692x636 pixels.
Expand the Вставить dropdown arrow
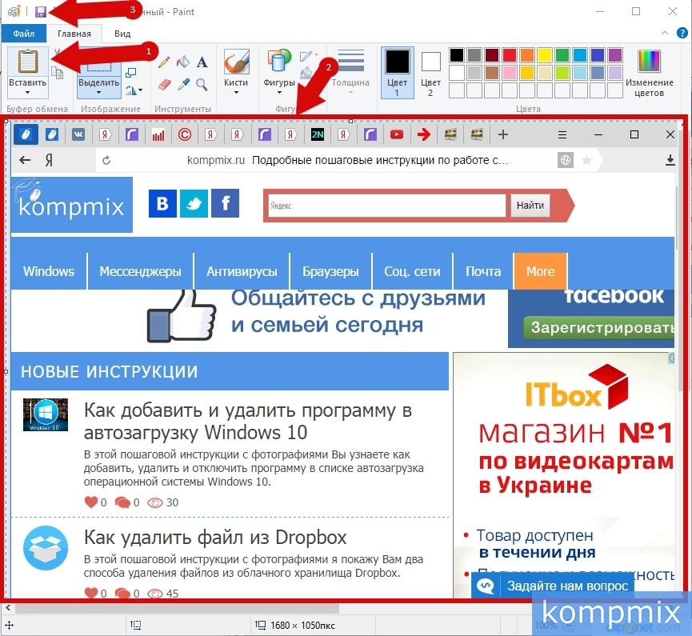27,93
